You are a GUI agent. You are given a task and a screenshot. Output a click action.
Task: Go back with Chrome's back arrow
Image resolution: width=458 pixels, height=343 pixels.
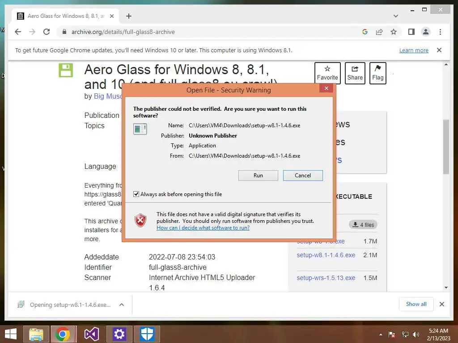coord(18,32)
